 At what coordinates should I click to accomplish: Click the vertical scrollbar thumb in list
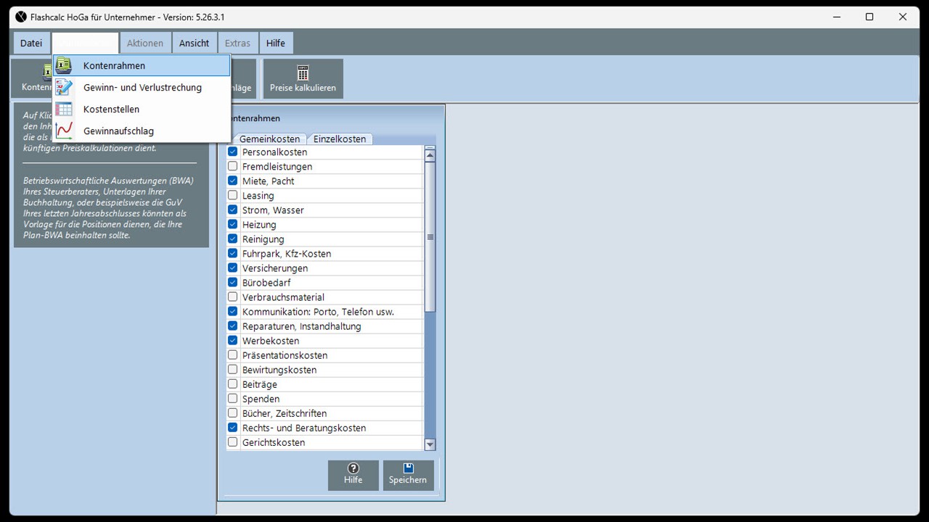[x=430, y=237]
